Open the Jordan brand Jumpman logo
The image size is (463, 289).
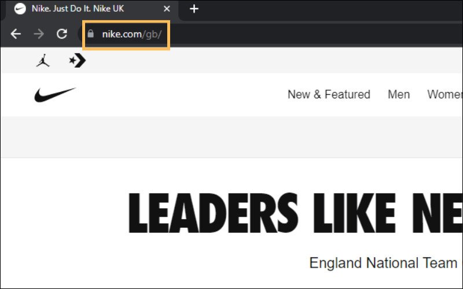[43, 61]
